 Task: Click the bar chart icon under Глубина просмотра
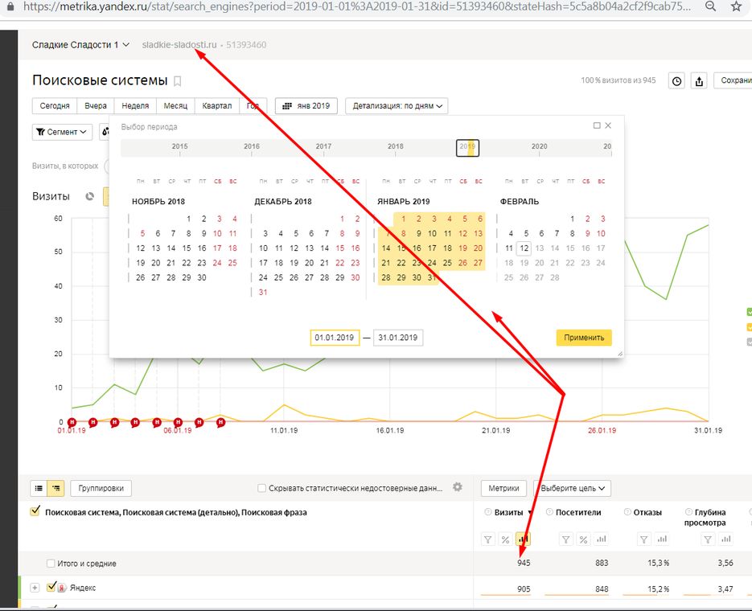tap(726, 539)
